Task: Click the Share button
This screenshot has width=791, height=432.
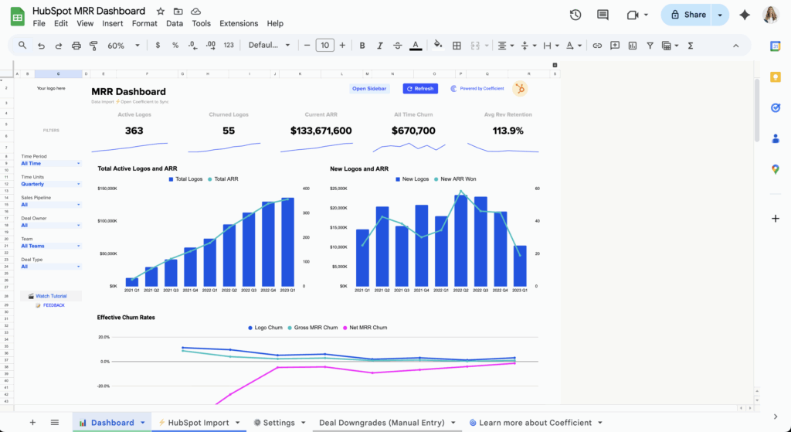Action: 687,15
